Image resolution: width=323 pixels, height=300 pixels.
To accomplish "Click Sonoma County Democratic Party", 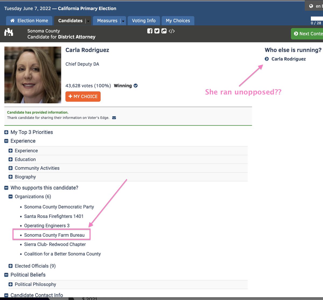I will 59,207.
